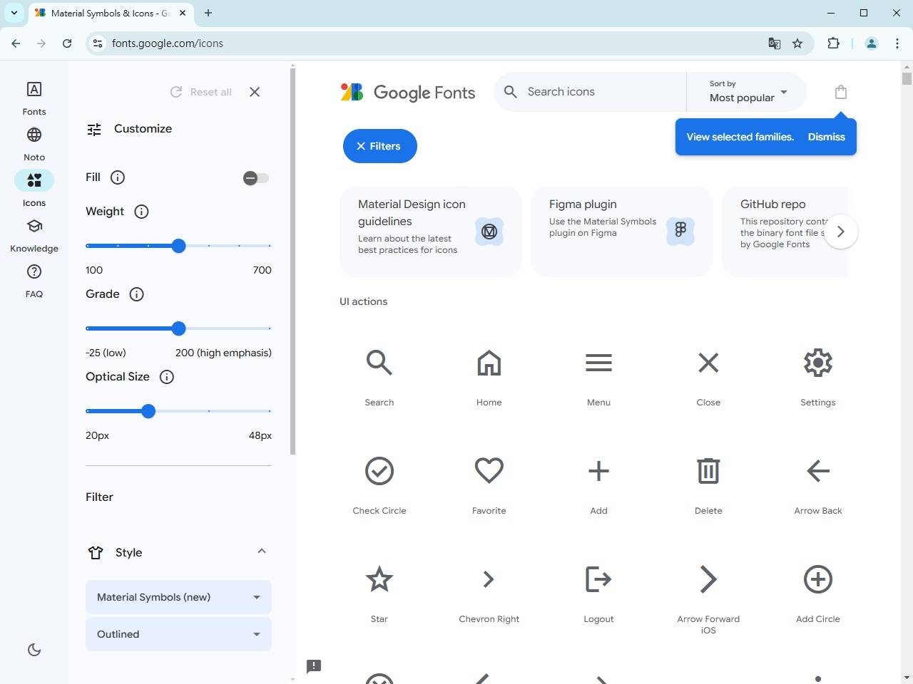Pick the Menu hamburger icon
The image size is (913, 684).
[x=598, y=363]
